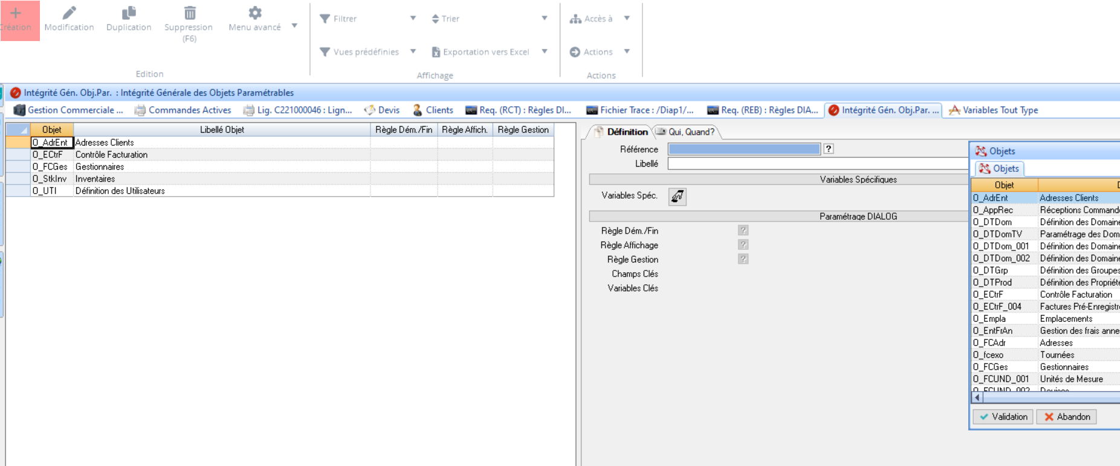Open the Menu avancé gear icon
Viewport: 1120px width, 466px height.
[255, 13]
